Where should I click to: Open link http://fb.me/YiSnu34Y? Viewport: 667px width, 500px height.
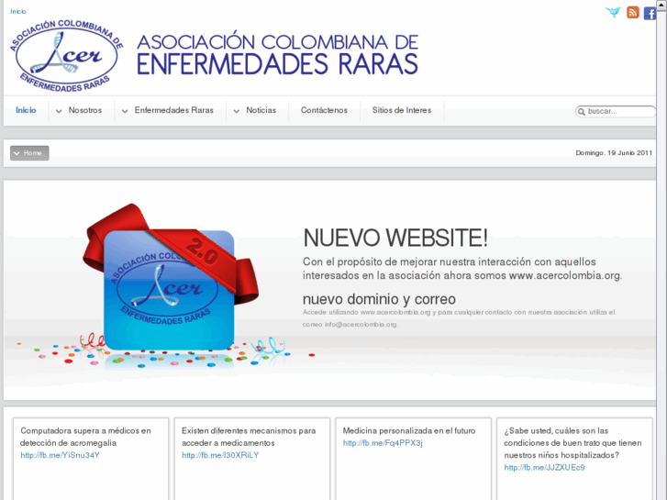click(60, 455)
